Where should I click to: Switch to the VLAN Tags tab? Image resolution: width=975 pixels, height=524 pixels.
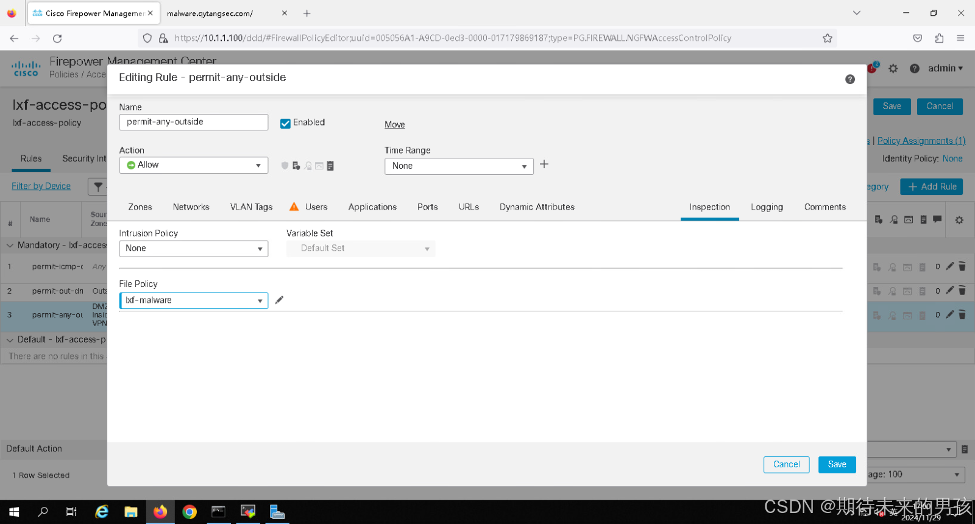(x=251, y=207)
